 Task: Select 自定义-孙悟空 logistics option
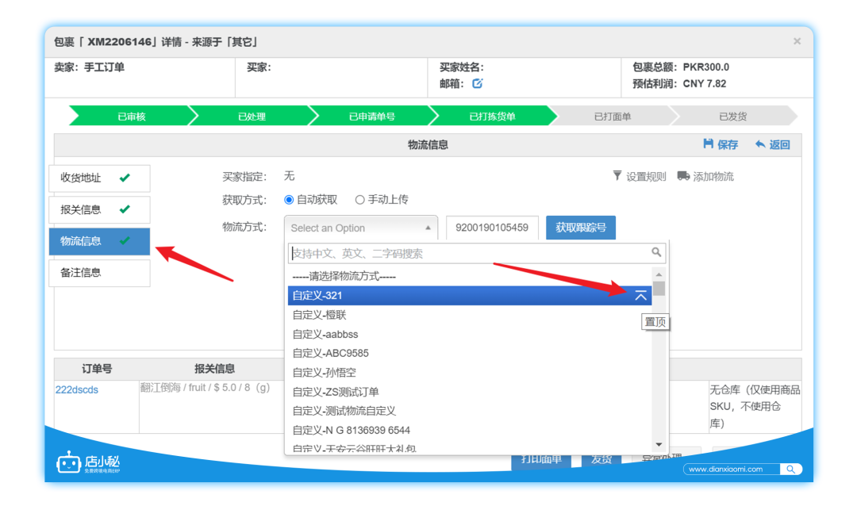[x=324, y=372]
